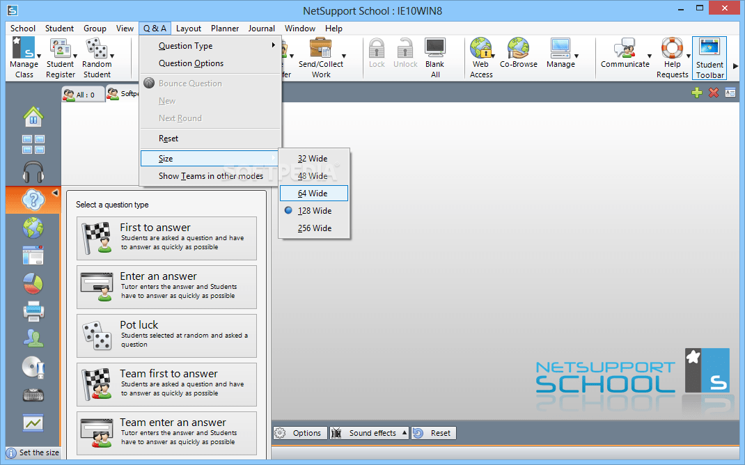Switch to the All : 0 tab
This screenshot has width=745, height=465.
[x=82, y=95]
